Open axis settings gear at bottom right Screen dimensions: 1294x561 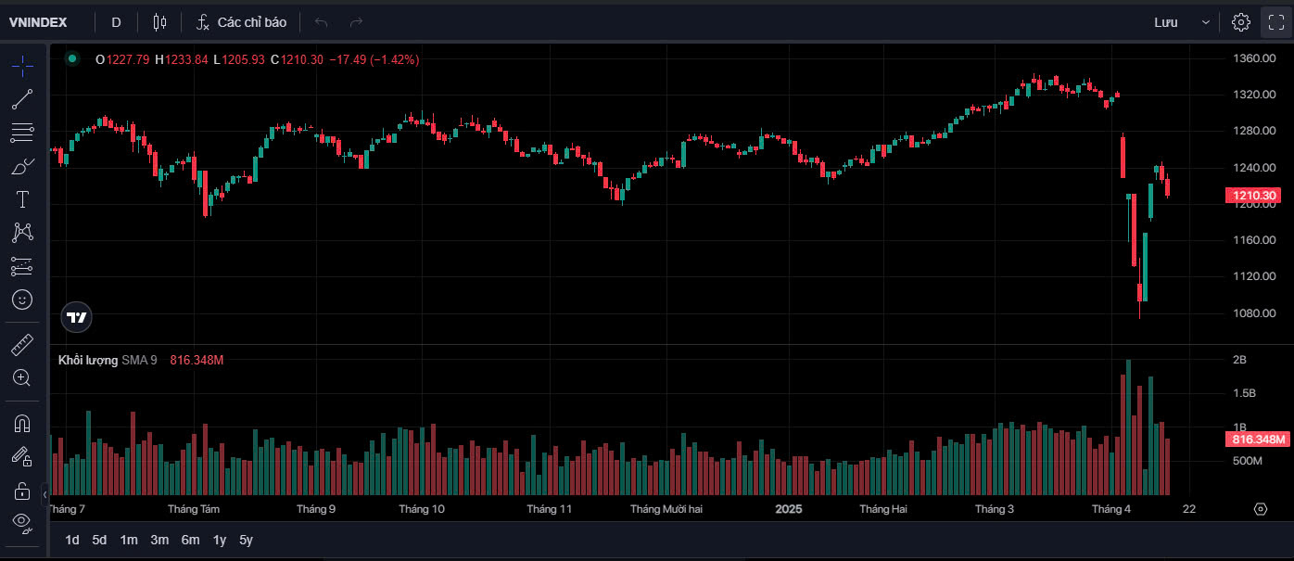tap(1260, 509)
